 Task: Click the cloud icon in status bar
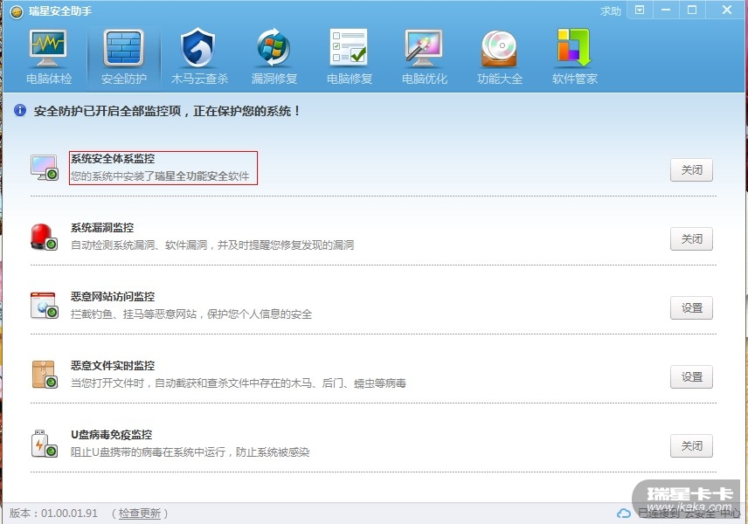pyautogui.click(x=624, y=513)
